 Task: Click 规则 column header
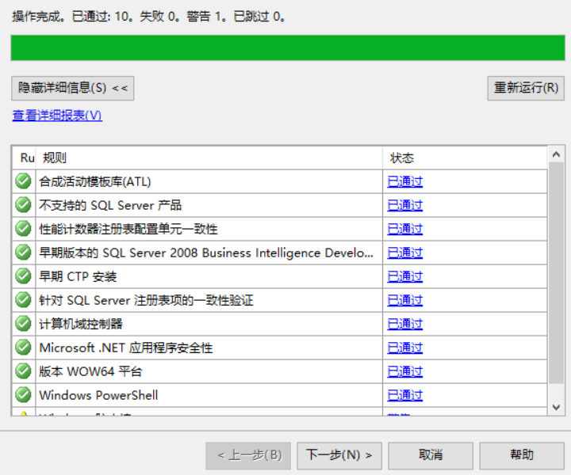coord(209,158)
